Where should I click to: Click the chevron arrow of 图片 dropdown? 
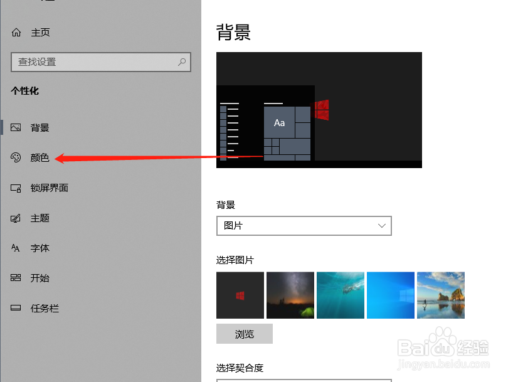tap(381, 226)
